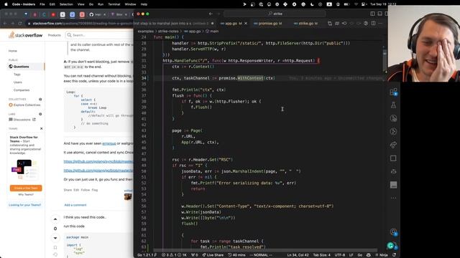Open the Accounts icon in the activity bar

(393, 232)
